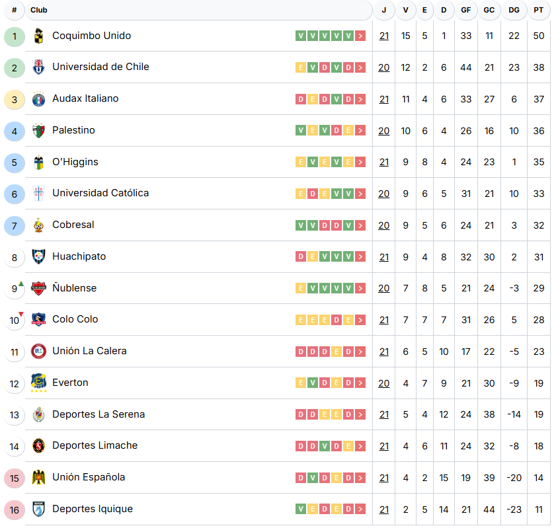556x528 pixels.
Task: Click the DG column header
Action: pos(514,10)
